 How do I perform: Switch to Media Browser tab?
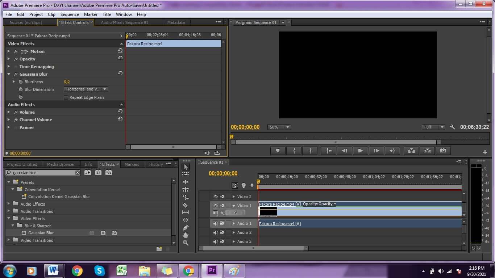pos(61,164)
